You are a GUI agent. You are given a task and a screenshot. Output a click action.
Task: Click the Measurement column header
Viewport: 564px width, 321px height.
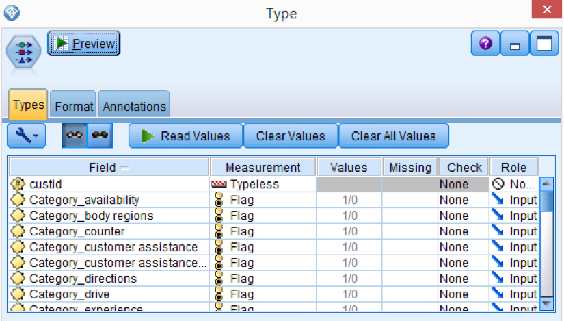pyautogui.click(x=263, y=167)
